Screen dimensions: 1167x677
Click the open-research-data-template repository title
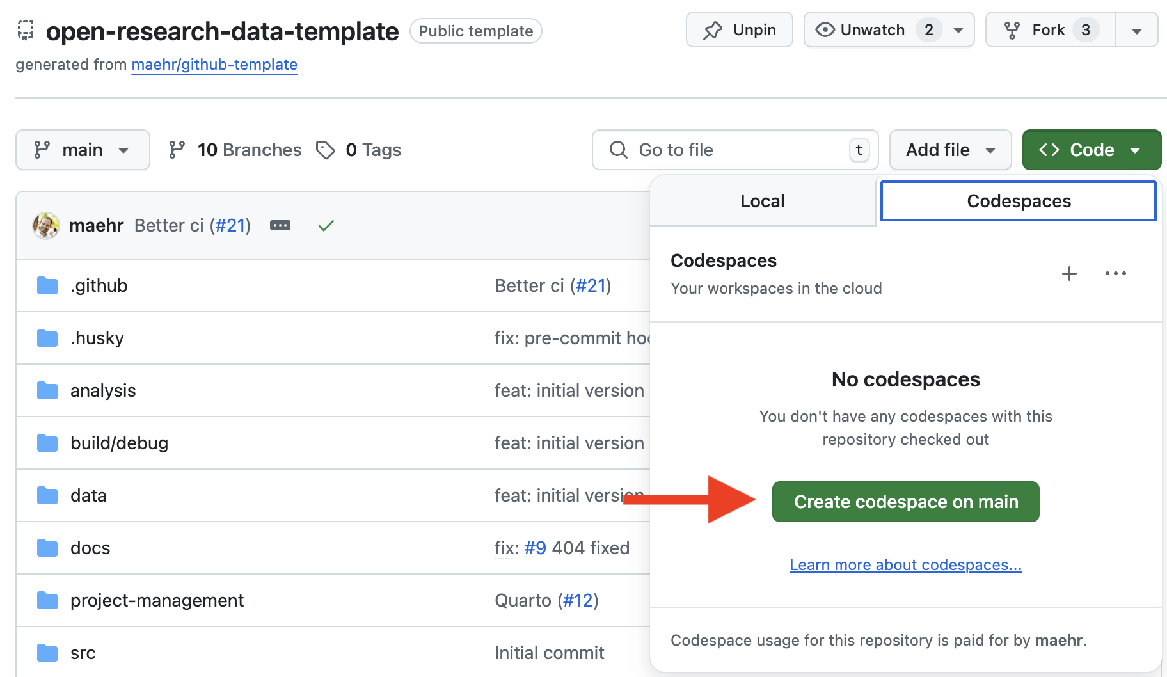pyautogui.click(x=222, y=31)
